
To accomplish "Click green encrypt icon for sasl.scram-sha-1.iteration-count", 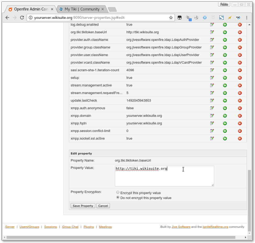I will pos(225,70).
